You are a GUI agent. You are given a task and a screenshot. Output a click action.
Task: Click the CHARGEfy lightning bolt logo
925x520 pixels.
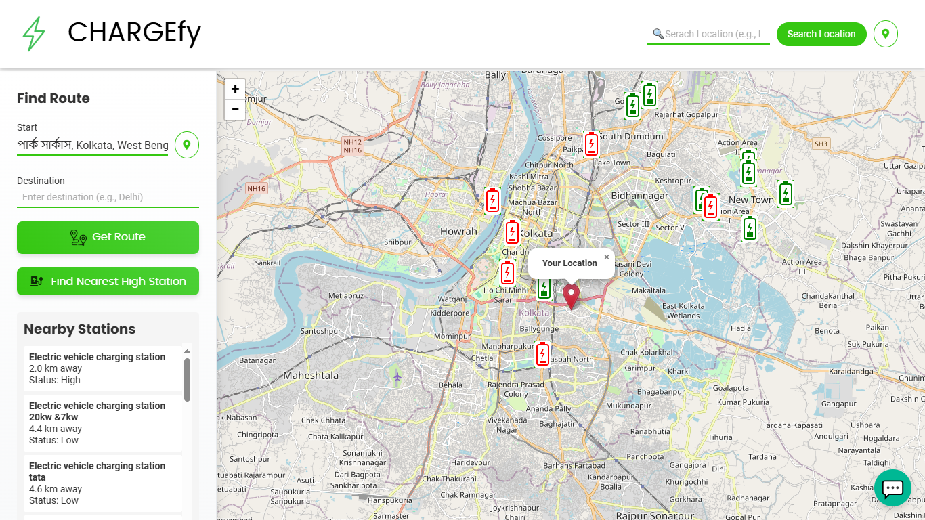[x=34, y=34]
